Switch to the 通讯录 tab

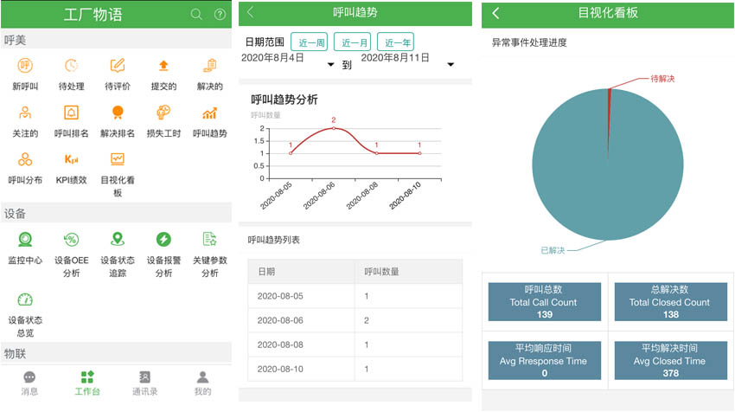tap(145, 382)
